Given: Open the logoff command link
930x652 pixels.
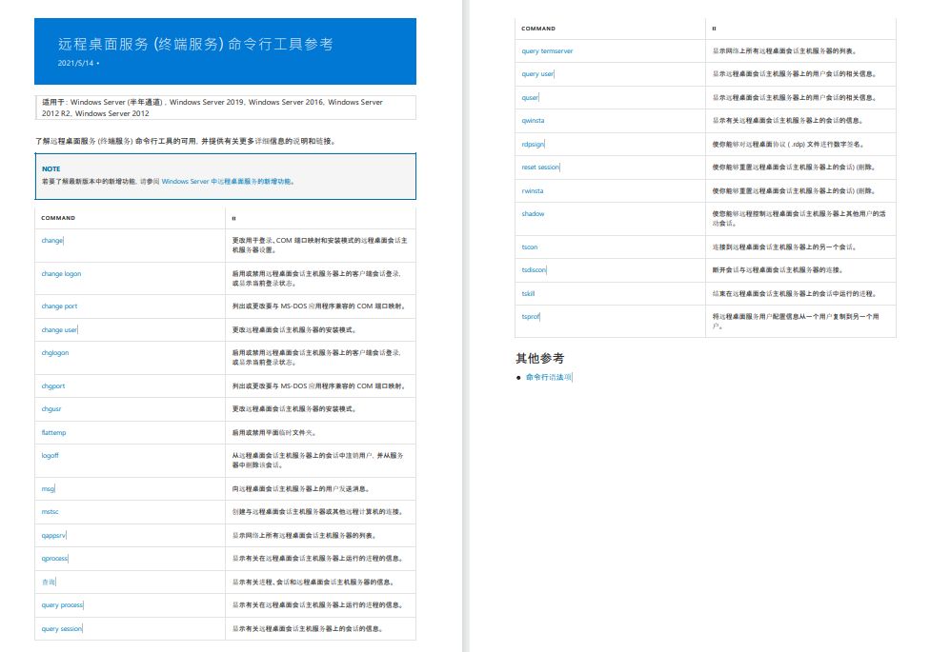Looking at the screenshot, I should tap(51, 456).
